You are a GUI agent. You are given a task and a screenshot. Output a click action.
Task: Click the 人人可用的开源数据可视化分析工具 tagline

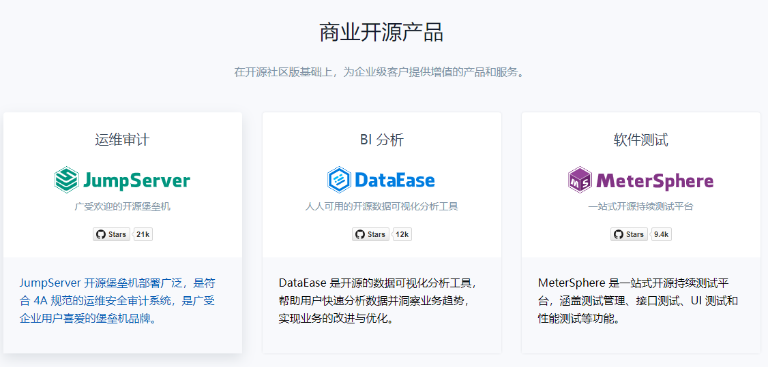381,206
